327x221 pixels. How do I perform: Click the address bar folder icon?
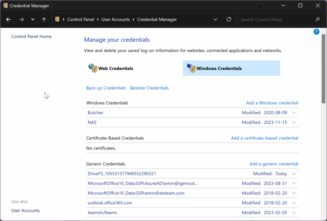pos(57,20)
